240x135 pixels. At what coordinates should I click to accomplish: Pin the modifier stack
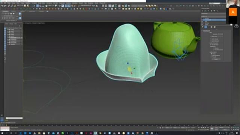202,27
